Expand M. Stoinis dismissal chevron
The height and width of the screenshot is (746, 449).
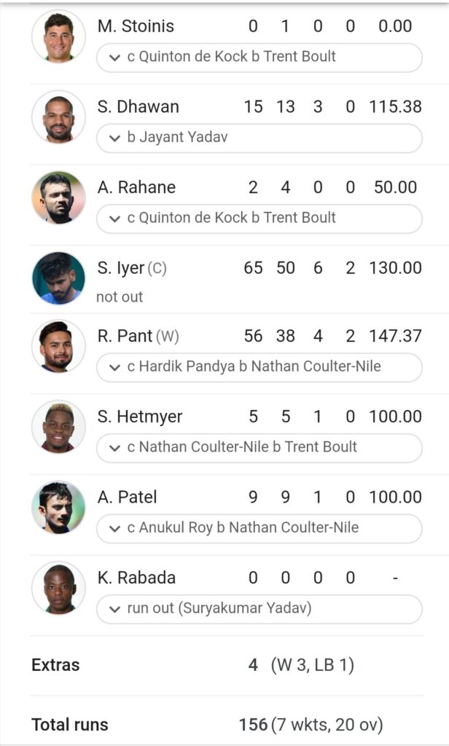click(114, 58)
